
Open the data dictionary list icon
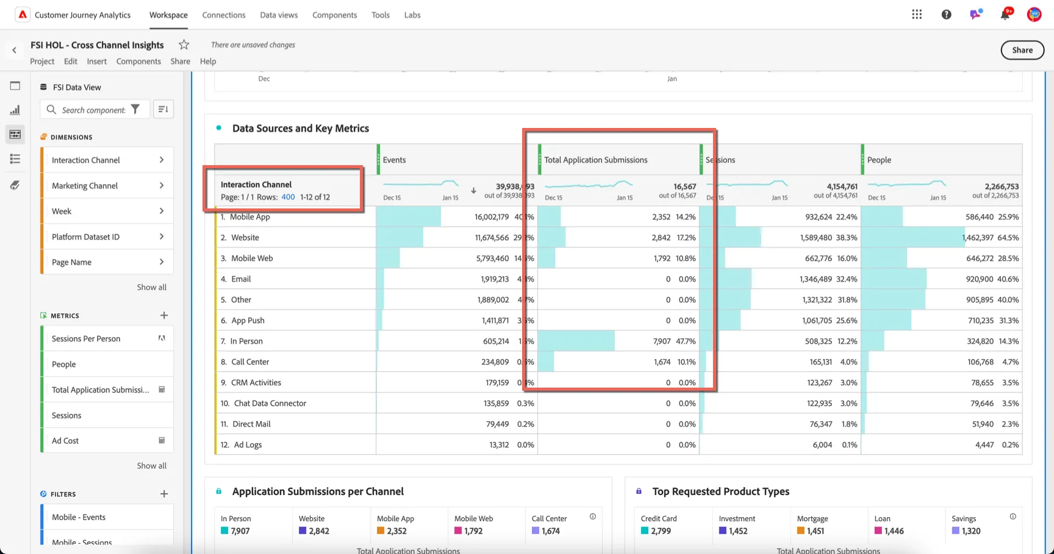click(15, 159)
